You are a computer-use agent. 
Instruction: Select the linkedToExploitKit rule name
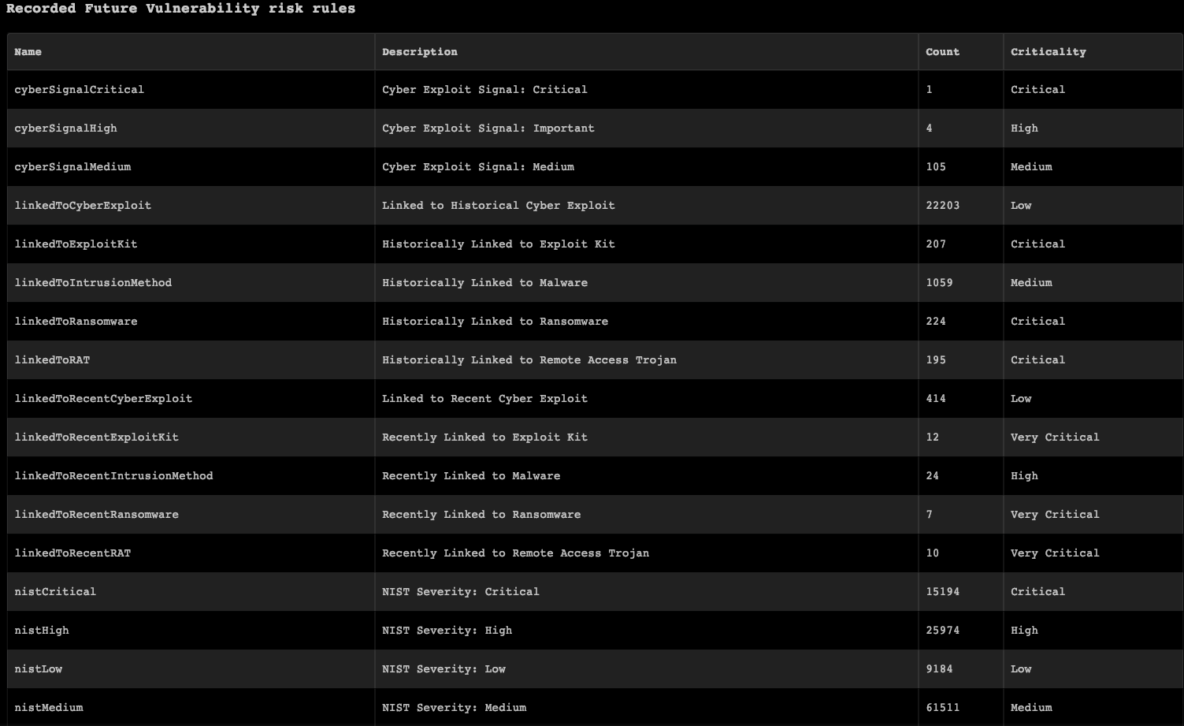[x=76, y=244]
